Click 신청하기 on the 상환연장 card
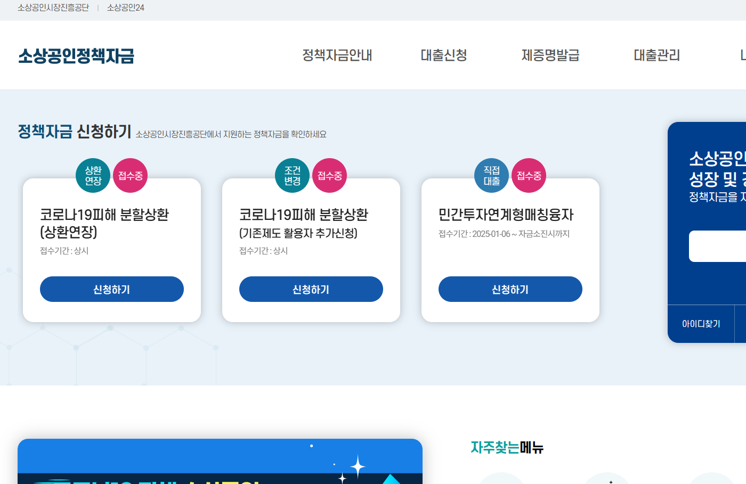The width and height of the screenshot is (746, 484). 112,289
